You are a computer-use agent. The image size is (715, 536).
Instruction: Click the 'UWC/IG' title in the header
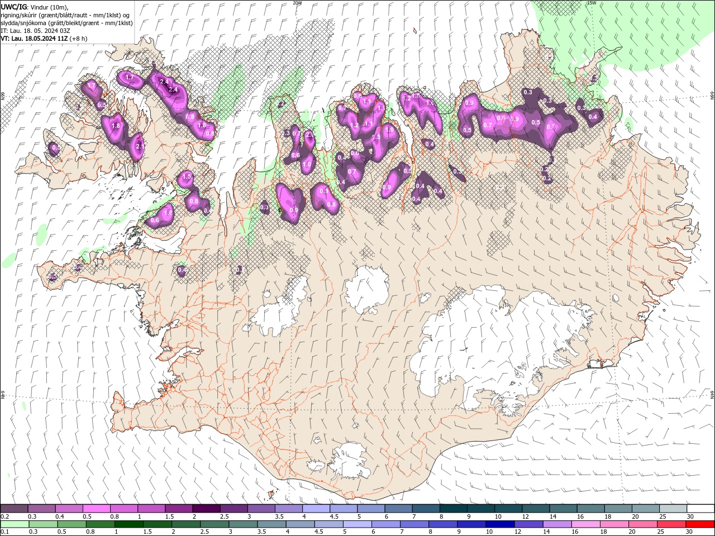click(x=13, y=7)
